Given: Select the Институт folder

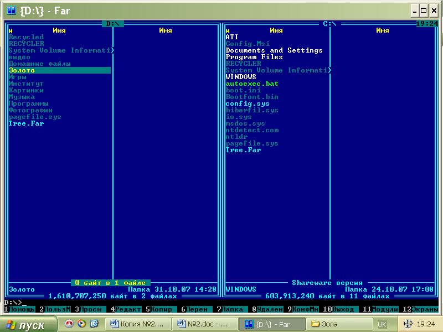Looking at the screenshot, I should coord(26,84).
